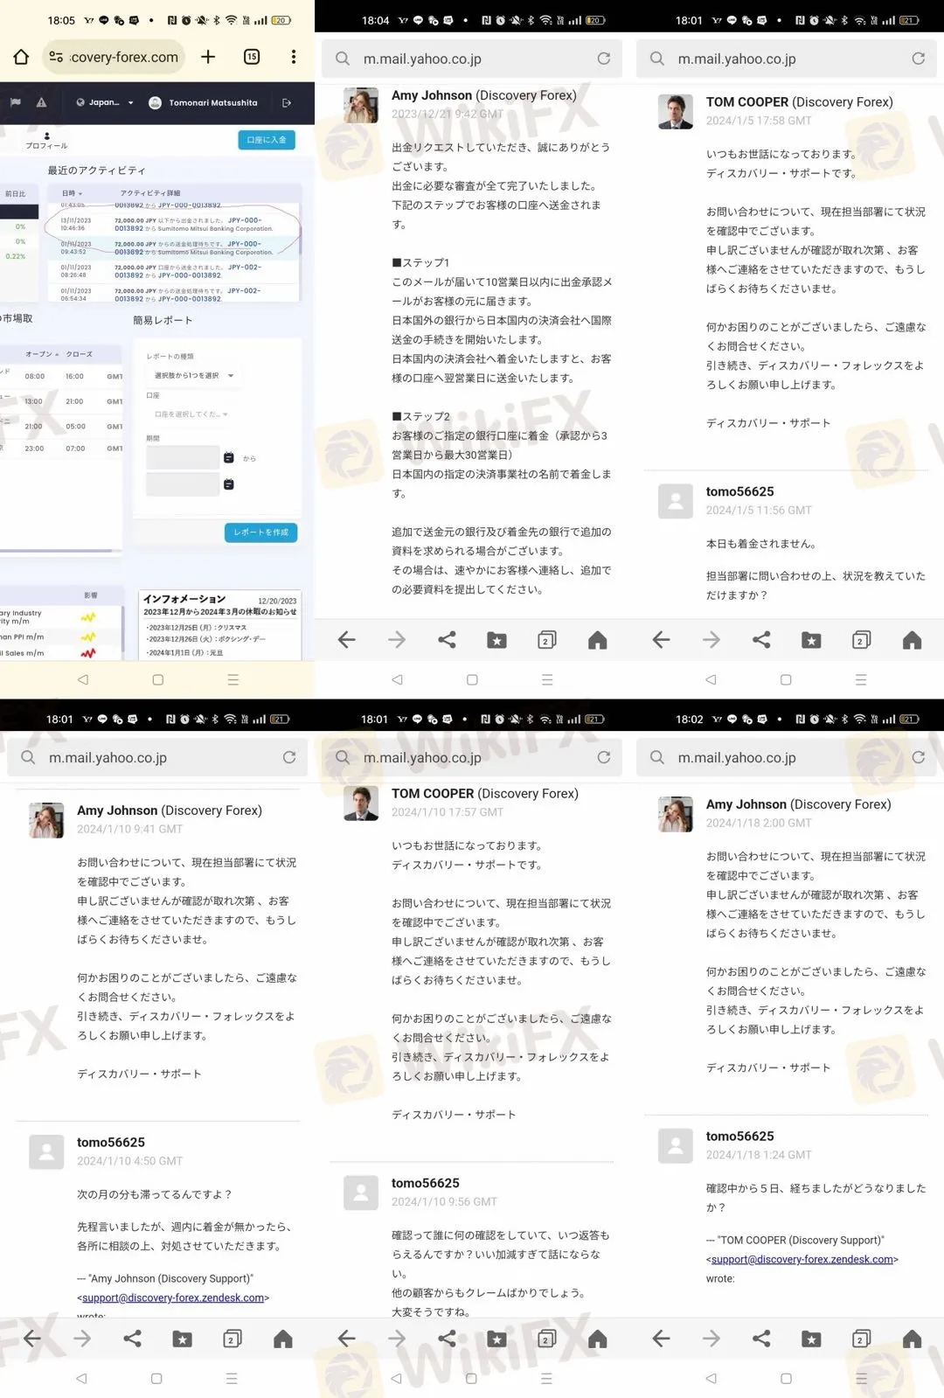This screenshot has height=1398, width=944.
Task: Tap the bookmark icon under the 2024/1/10 9:41 Amy Johnson email
Action: click(x=182, y=1339)
